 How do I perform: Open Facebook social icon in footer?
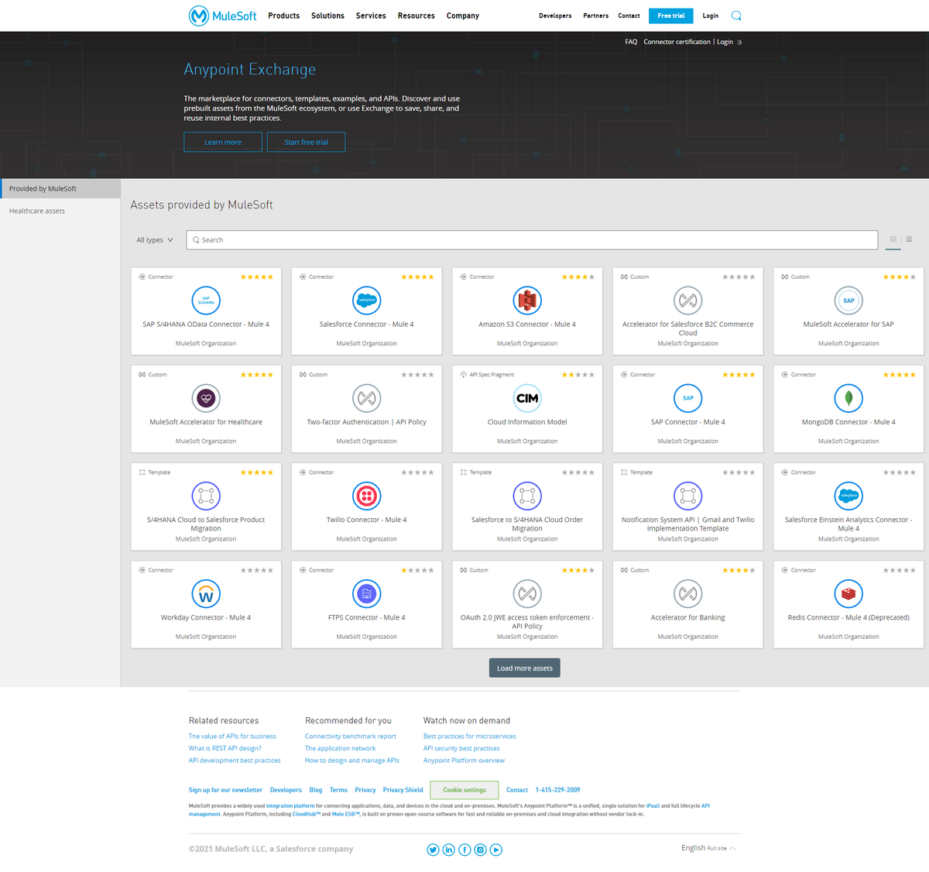[x=464, y=850]
